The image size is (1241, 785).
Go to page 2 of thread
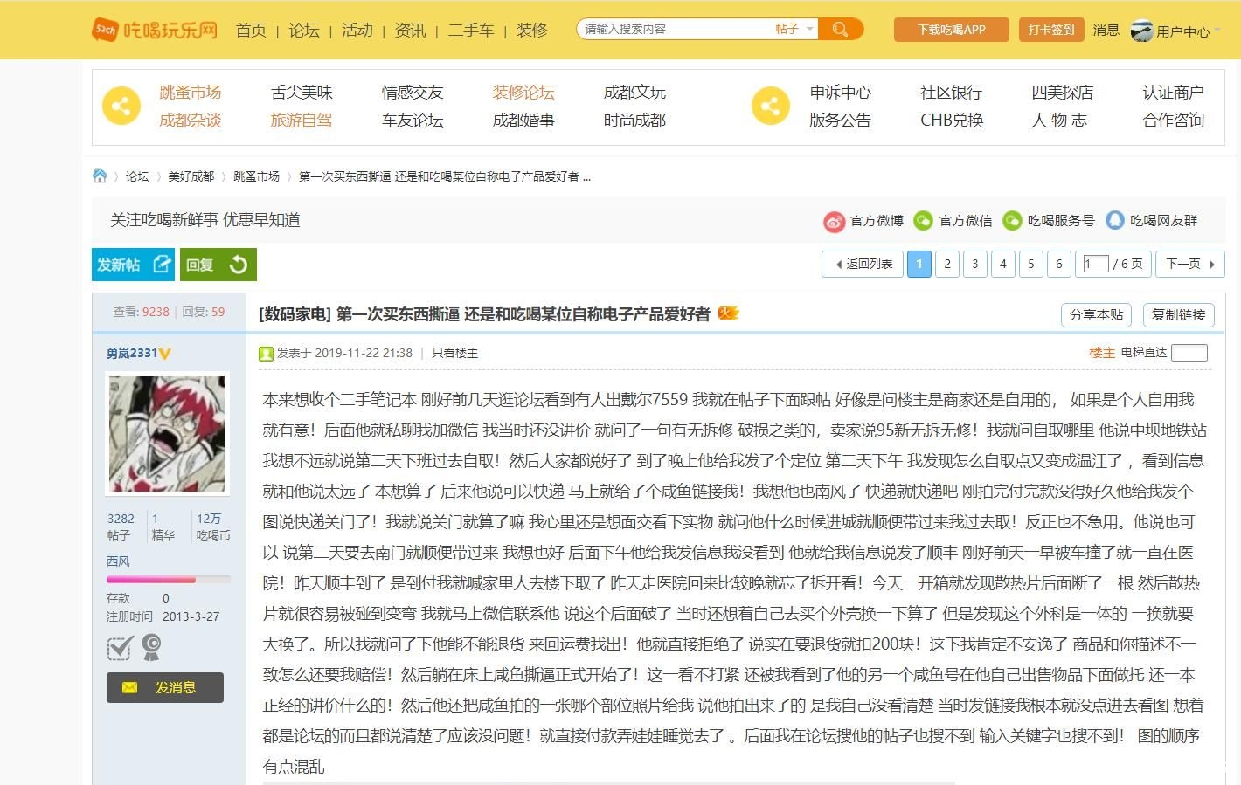pyautogui.click(x=946, y=265)
